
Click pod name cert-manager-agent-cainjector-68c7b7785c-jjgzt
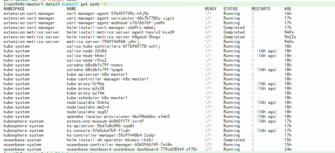click(x=121, y=18)
